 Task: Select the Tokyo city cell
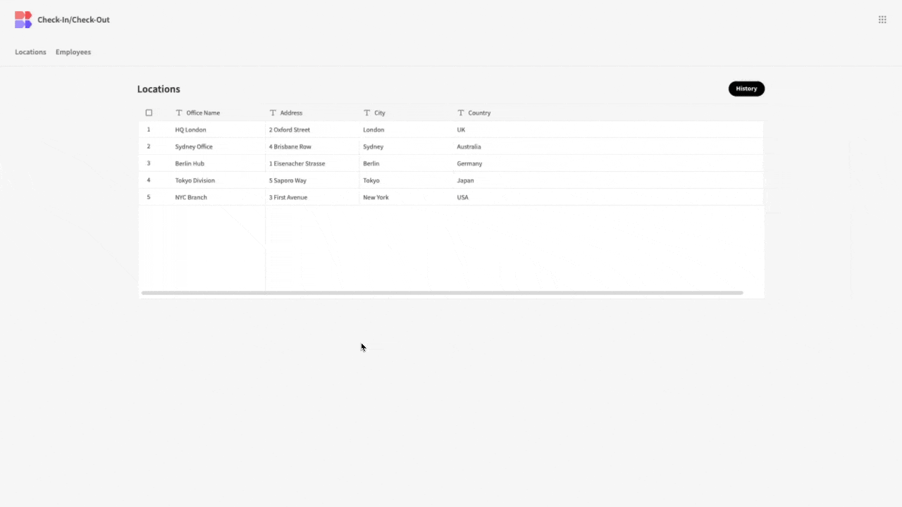(406, 180)
